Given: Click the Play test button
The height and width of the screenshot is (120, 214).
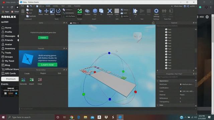Looking at the screenshot, I should pos(135,12).
